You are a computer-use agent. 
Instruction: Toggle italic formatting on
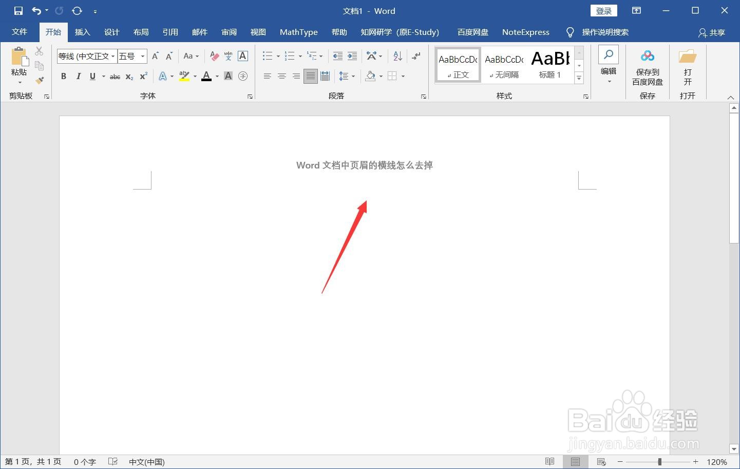[78, 76]
